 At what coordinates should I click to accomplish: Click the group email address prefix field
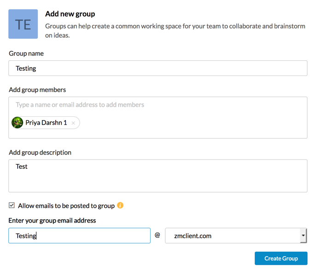[x=79, y=236]
